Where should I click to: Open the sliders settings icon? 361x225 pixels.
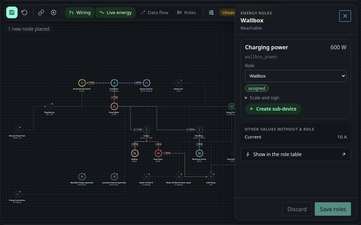[211, 12]
